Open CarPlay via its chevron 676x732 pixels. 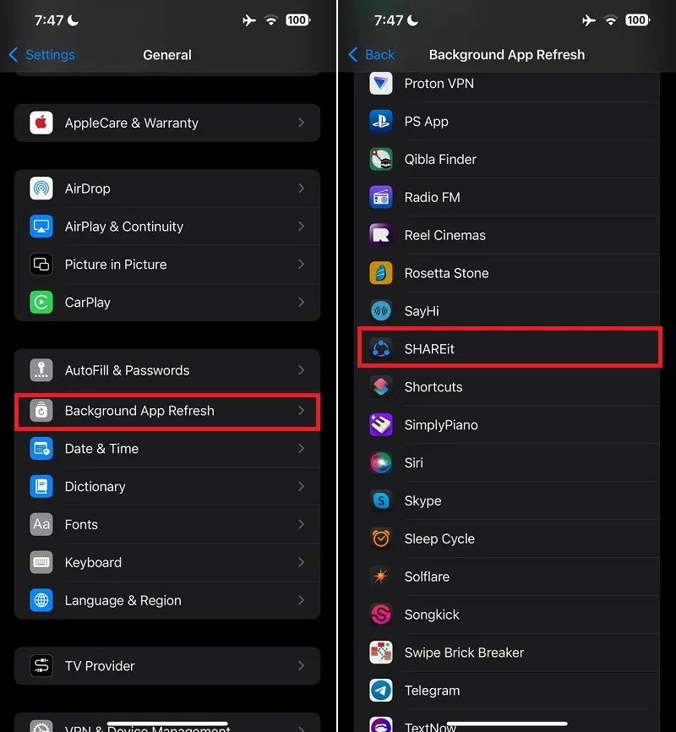[x=301, y=302]
